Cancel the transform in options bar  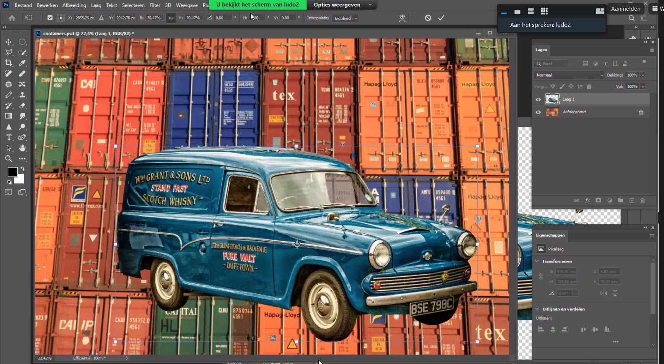point(428,18)
